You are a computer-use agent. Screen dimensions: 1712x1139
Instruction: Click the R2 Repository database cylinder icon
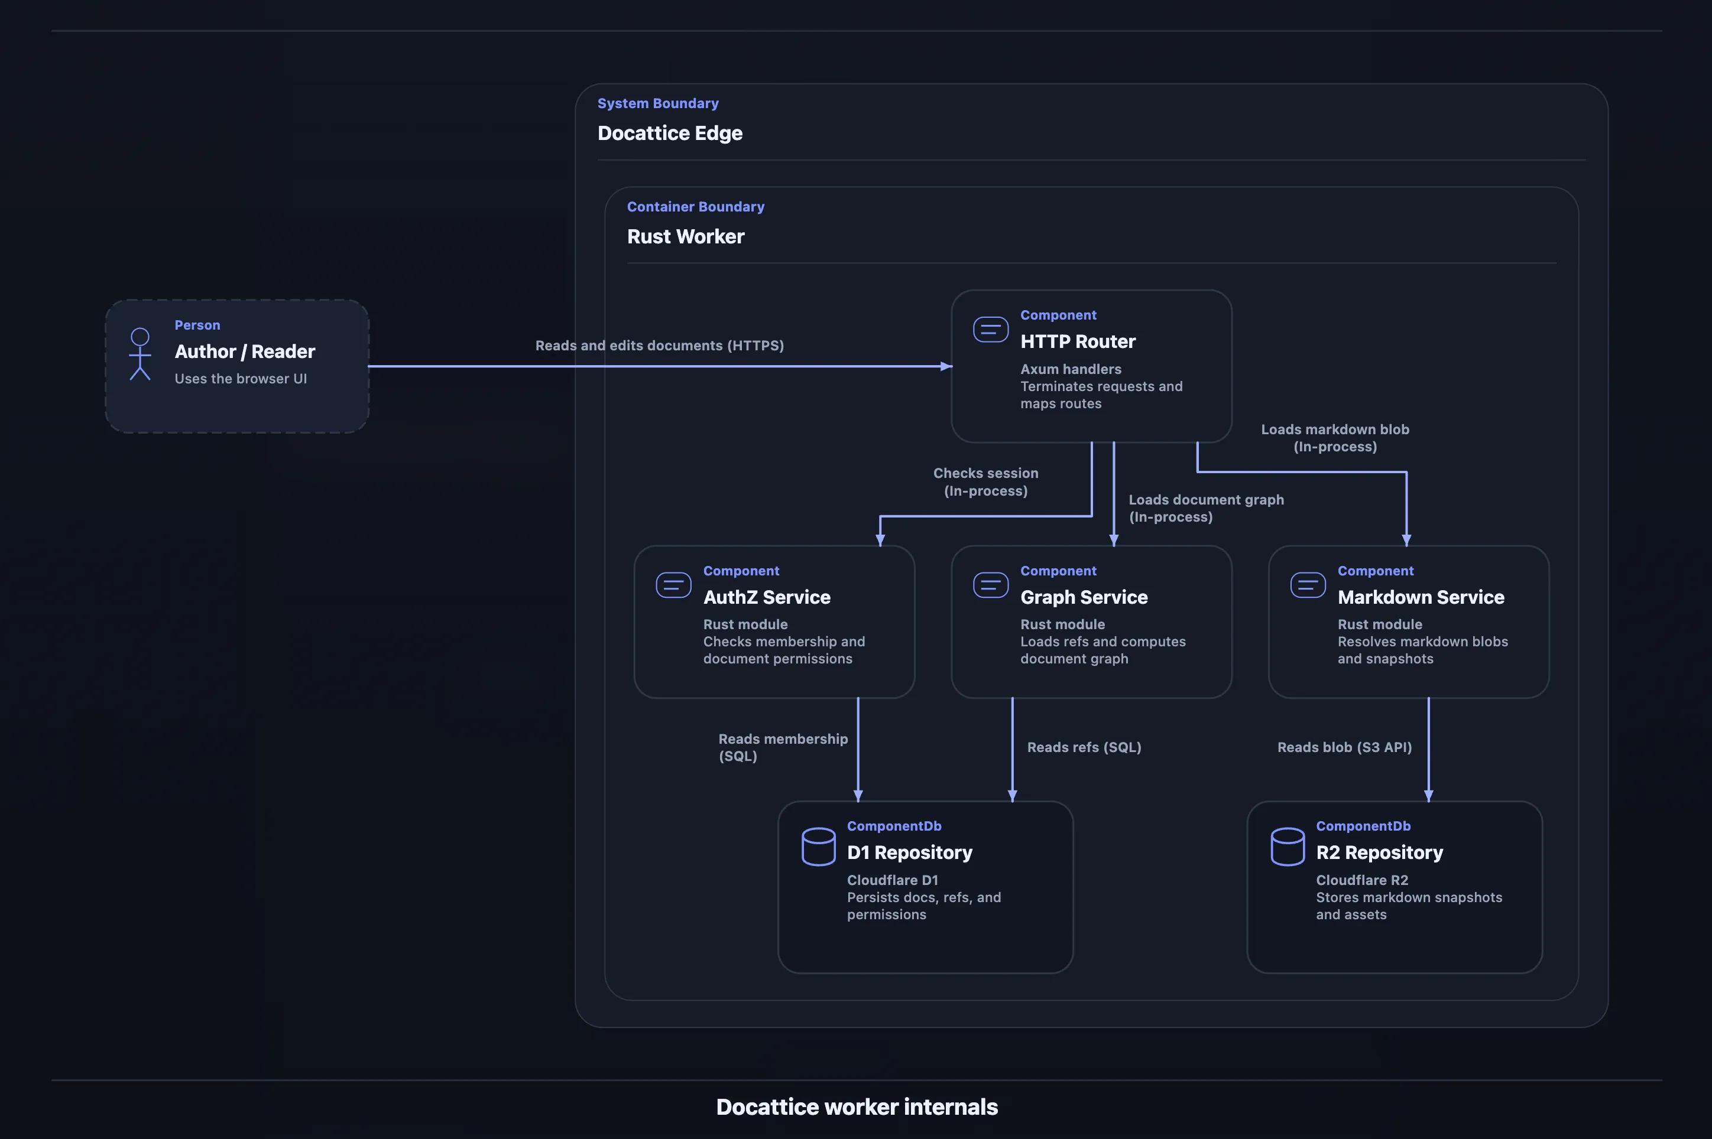1287,846
